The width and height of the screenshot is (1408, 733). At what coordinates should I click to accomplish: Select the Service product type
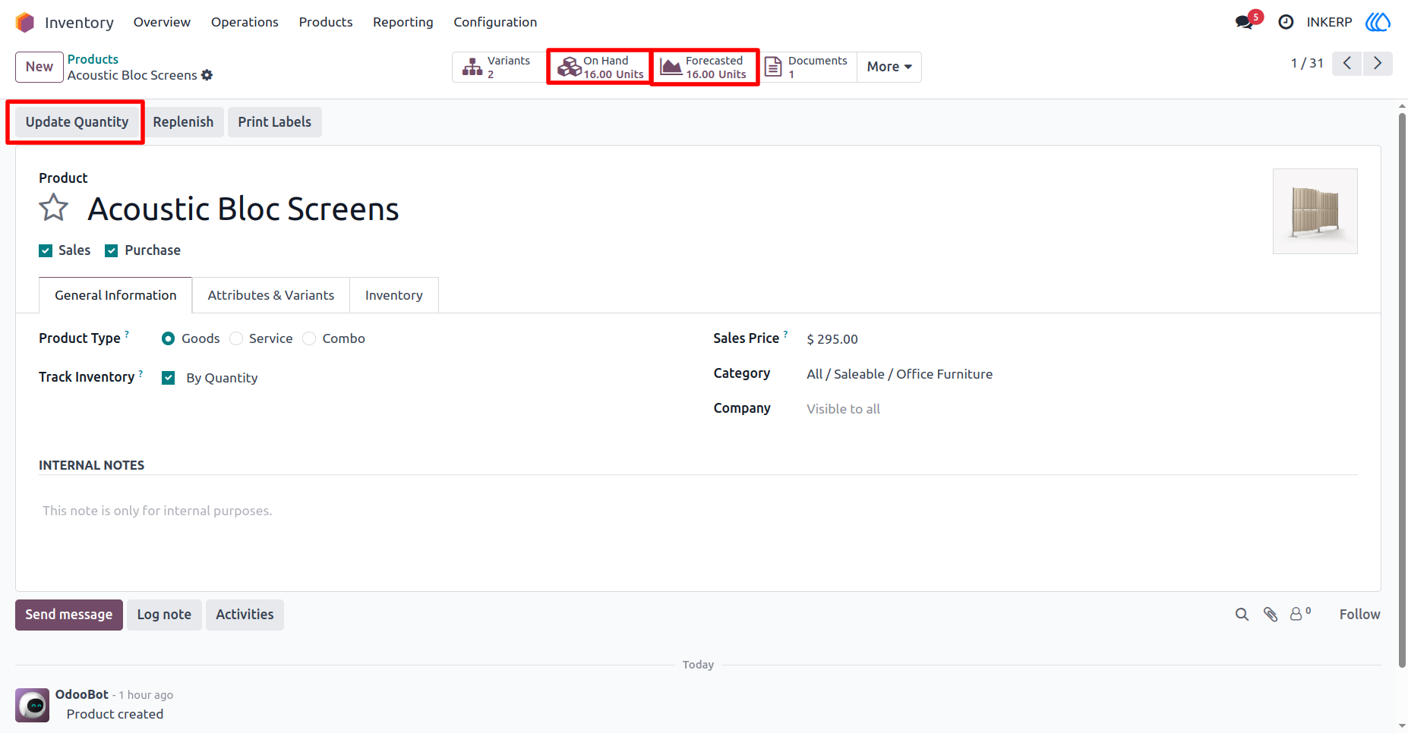[x=236, y=338]
